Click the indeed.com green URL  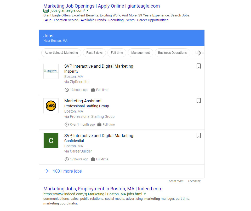click(93, 194)
